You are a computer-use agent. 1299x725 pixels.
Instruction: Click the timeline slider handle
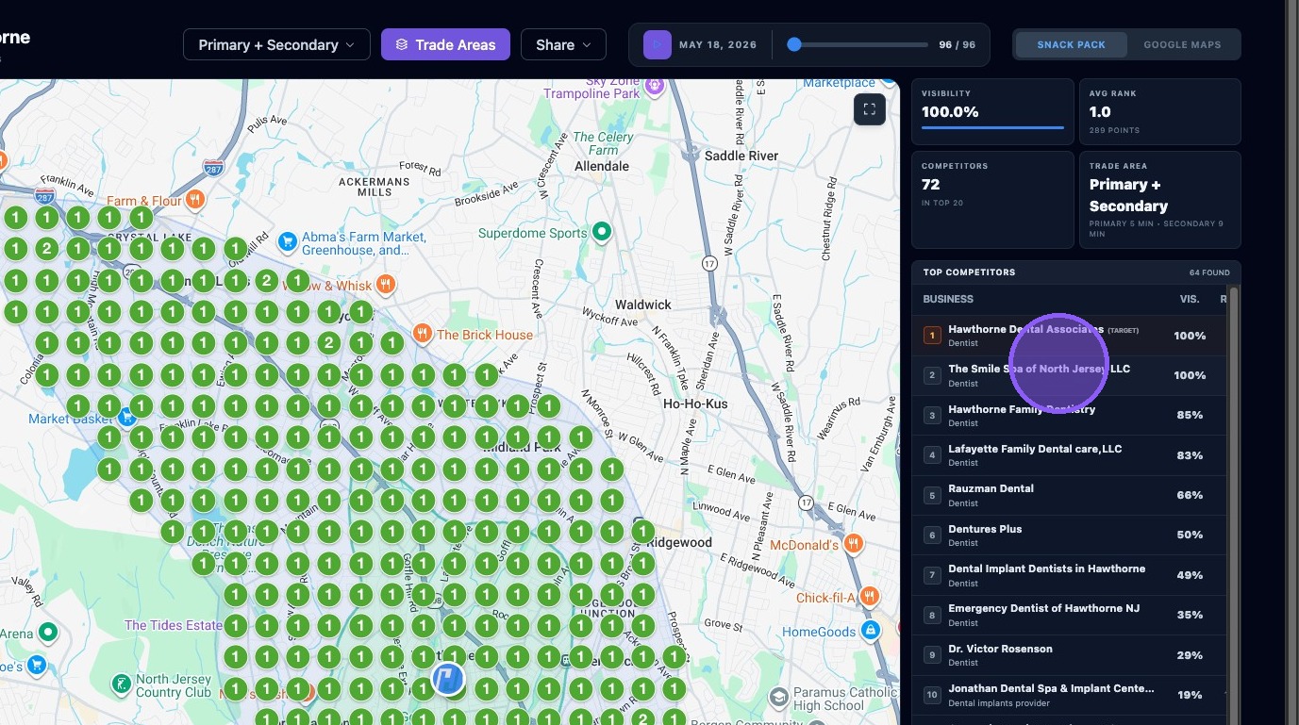pyautogui.click(x=794, y=44)
